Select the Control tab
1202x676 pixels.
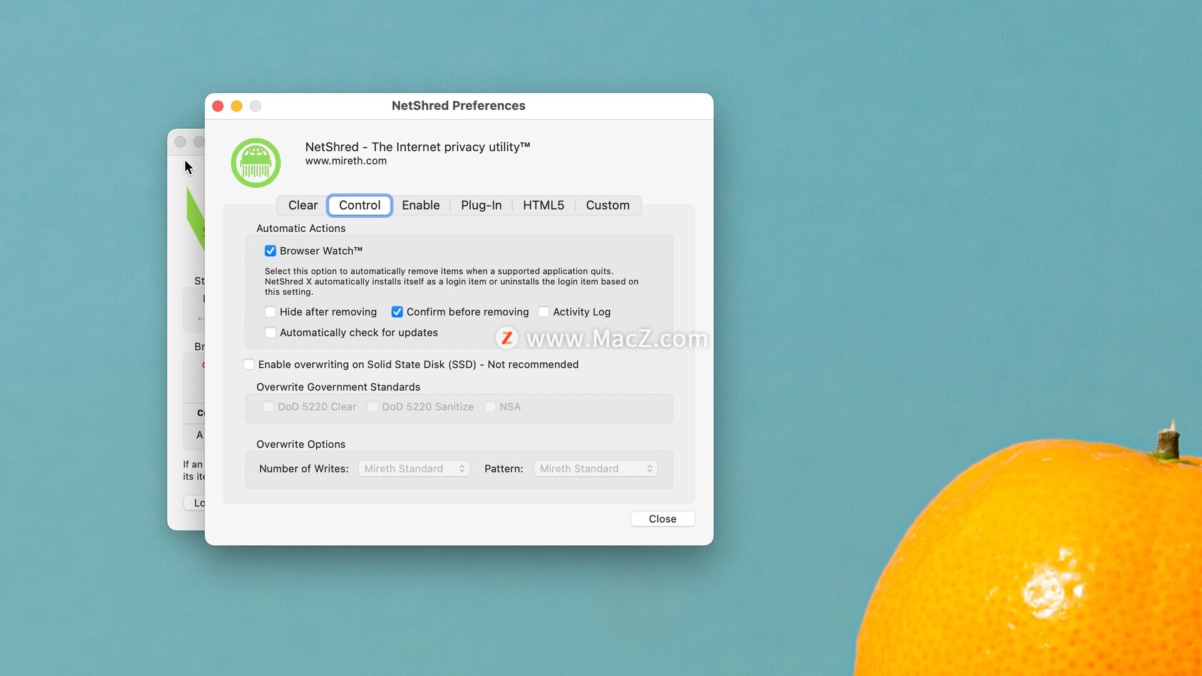click(360, 205)
